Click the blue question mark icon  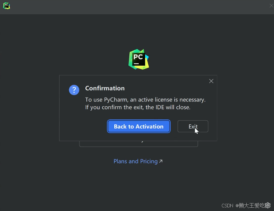[x=74, y=90]
